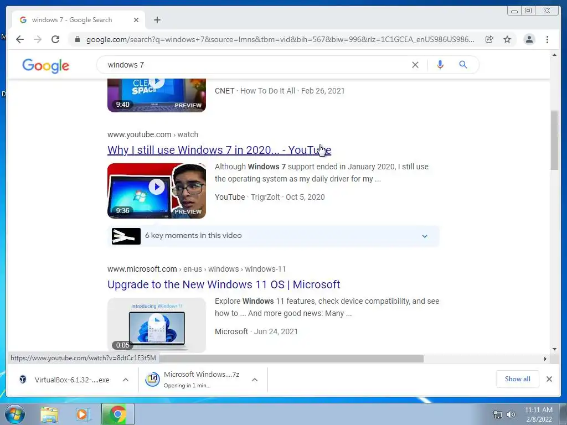Go back to the previous page
The image size is (567, 425).
point(20,39)
